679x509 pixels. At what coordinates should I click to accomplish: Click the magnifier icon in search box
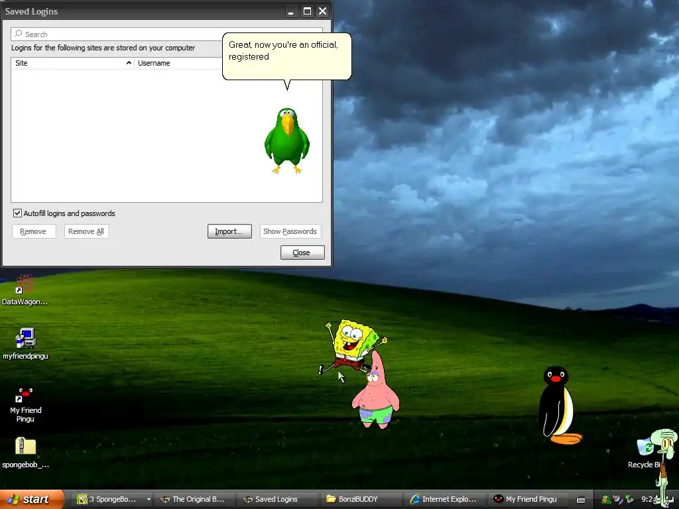click(18, 34)
